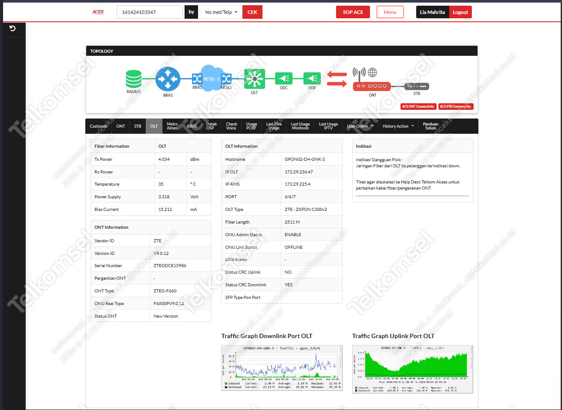
Task: Click the Indikasi Gangguan Fisik text
Action: 379,160
